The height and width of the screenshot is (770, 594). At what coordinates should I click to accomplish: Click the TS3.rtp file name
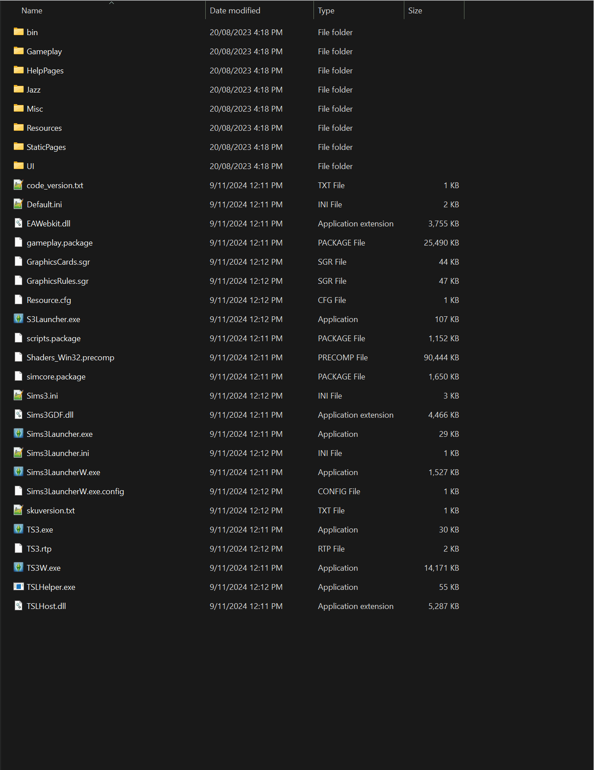(39, 549)
